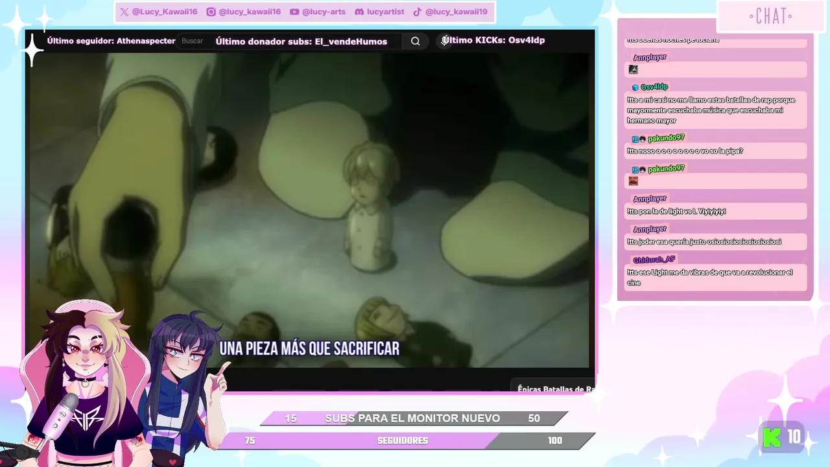
Task: Click the green Kick logo icon
Action: click(772, 437)
